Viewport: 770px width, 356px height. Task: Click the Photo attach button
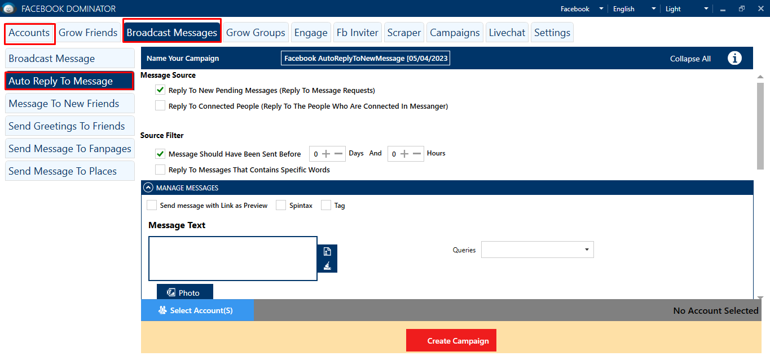185,292
